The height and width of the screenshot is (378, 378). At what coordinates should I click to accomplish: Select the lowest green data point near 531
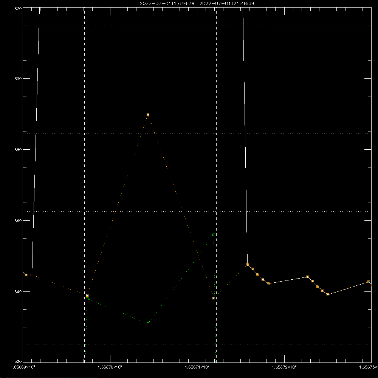coord(148,324)
